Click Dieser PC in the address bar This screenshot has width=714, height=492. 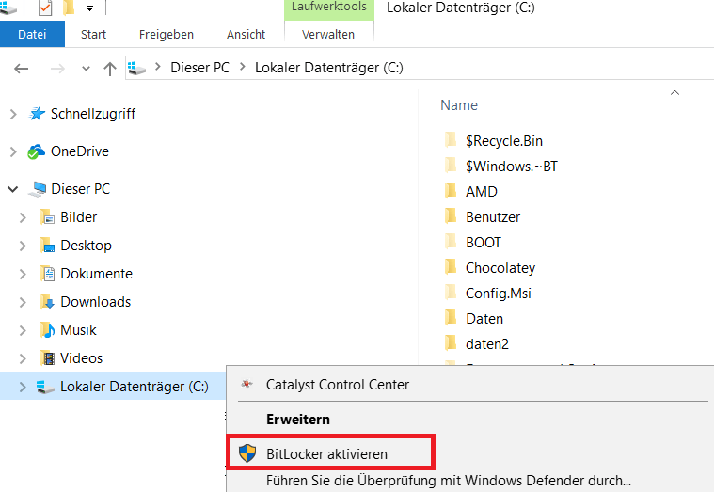(x=199, y=68)
